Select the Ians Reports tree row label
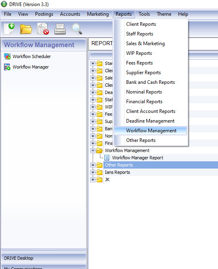The width and height of the screenshot is (218, 269). pos(117,172)
